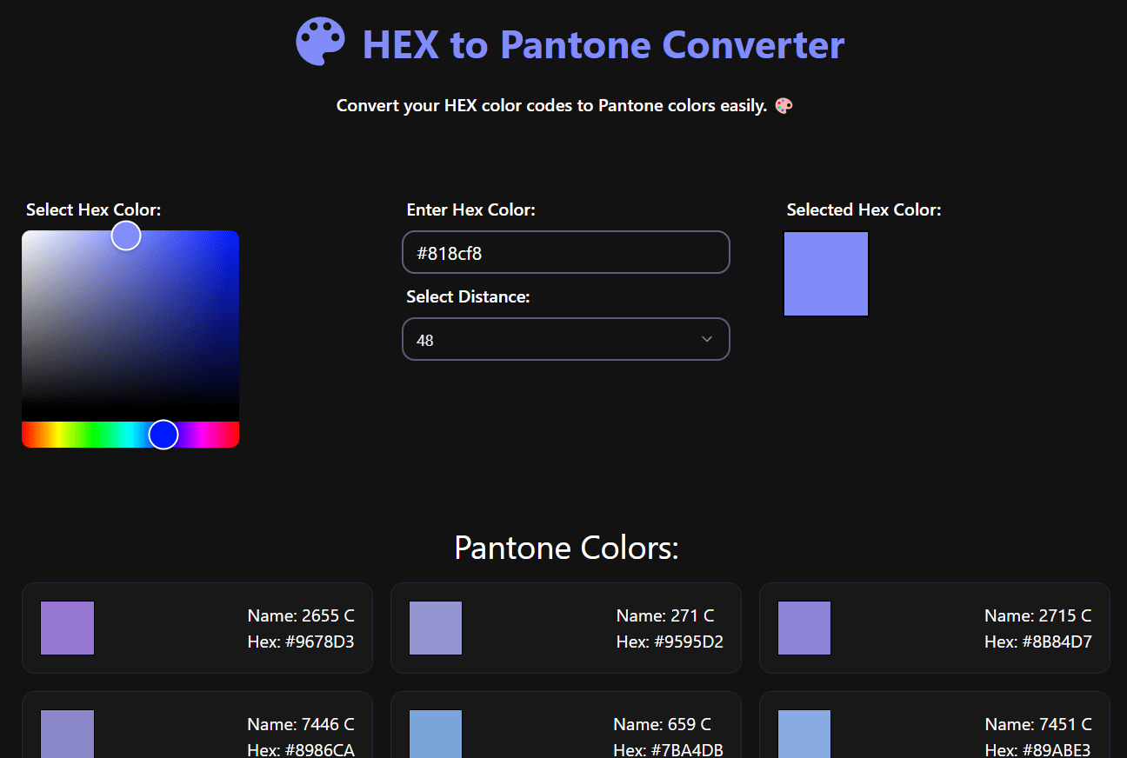This screenshot has width=1127, height=758.
Task: Select the blue 659 C swatch
Action: 436,735
